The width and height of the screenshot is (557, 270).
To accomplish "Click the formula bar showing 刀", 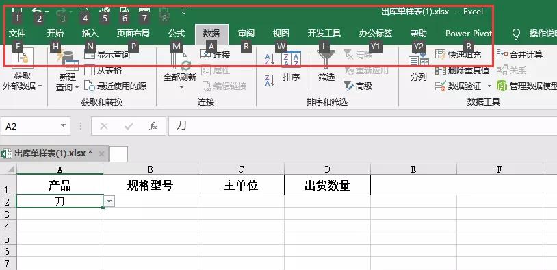I will (363, 126).
